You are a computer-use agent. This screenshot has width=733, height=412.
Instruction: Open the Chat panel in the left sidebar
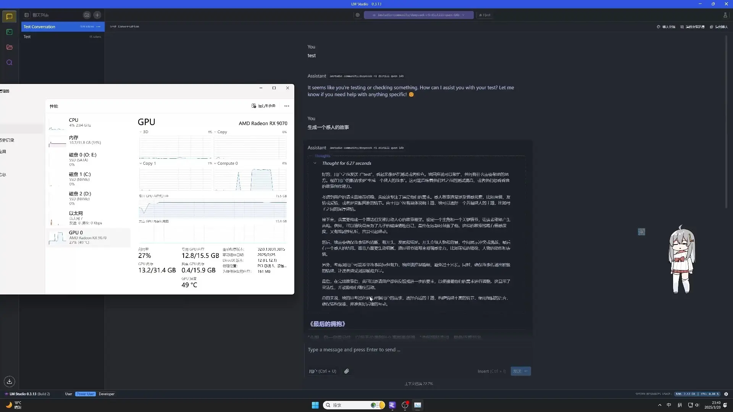click(9, 17)
